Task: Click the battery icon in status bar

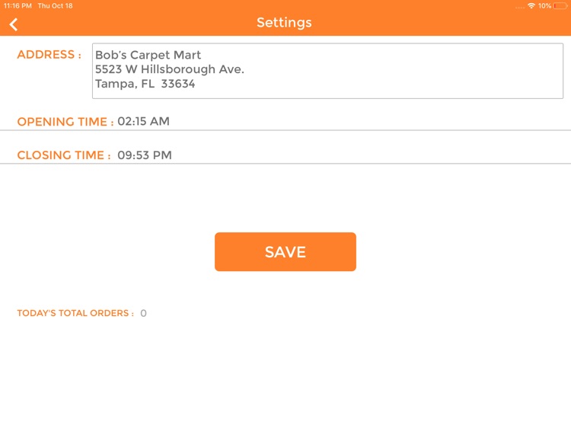Action: [x=560, y=6]
